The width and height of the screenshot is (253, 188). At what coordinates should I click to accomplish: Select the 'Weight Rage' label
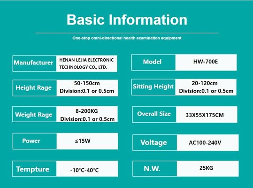tap(34, 115)
